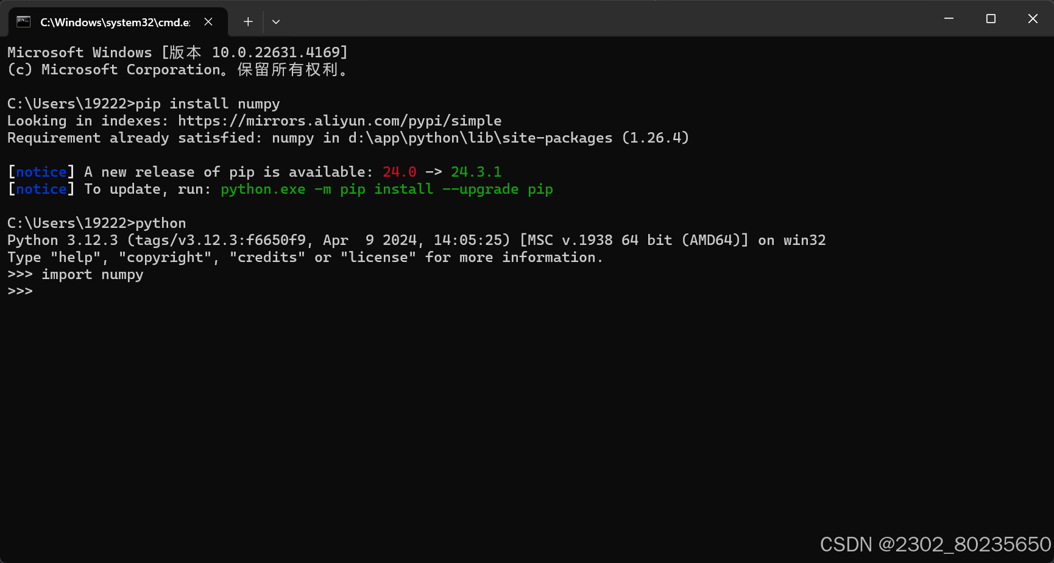Click the '(c) Microsoft Corporation' line
Viewport: 1054px width, 563px height.
177,69
